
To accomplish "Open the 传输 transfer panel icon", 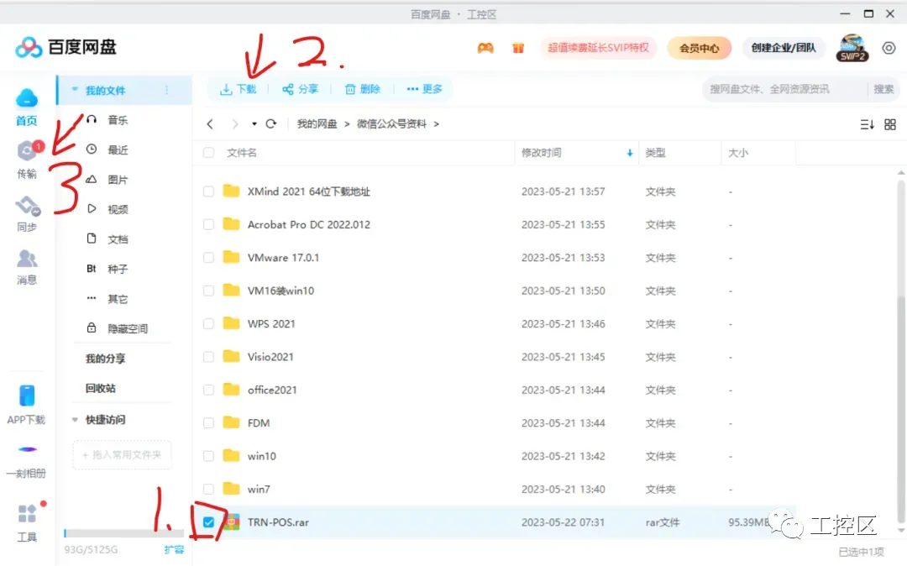I will tap(27, 151).
